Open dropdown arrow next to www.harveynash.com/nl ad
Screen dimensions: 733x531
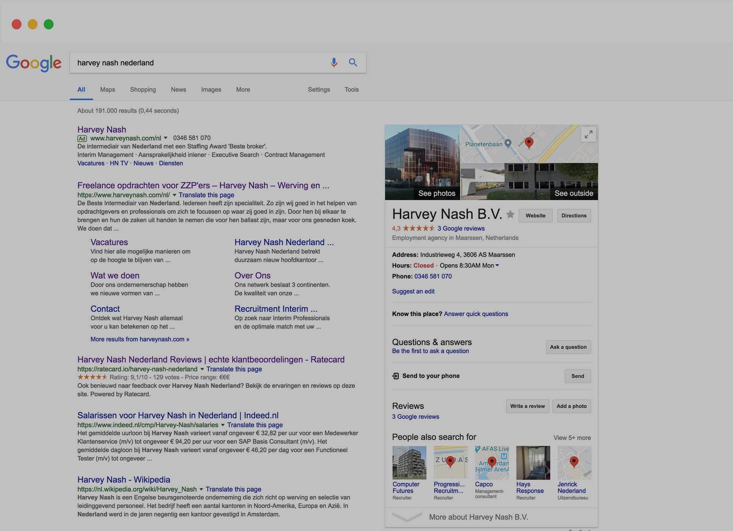point(166,138)
